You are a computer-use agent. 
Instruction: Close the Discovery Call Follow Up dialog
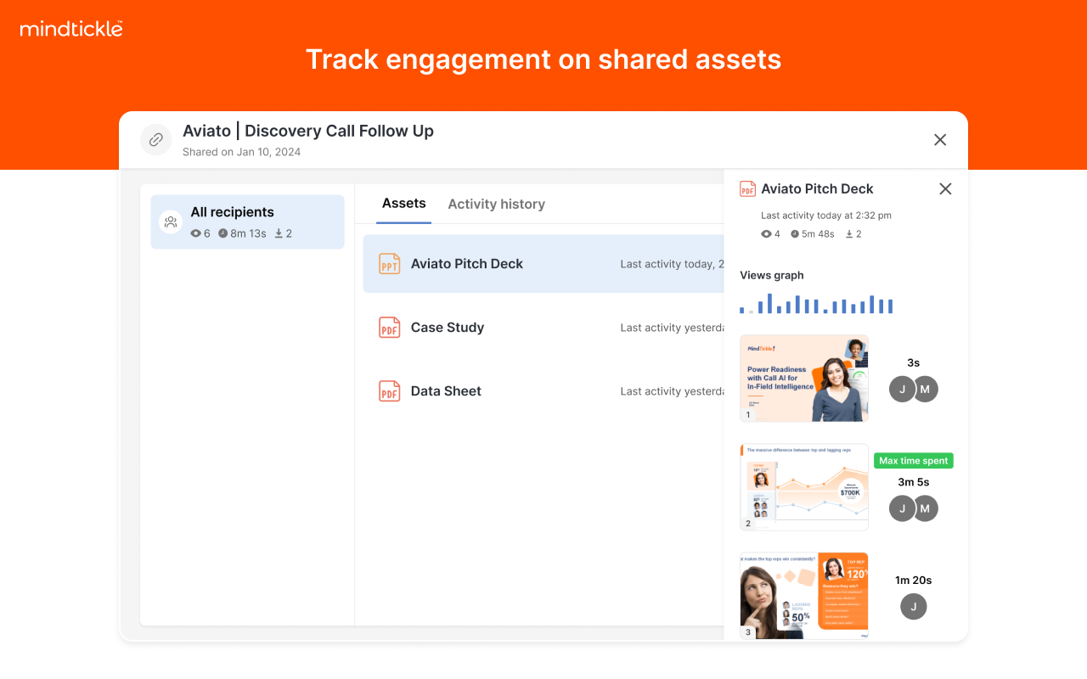point(940,140)
